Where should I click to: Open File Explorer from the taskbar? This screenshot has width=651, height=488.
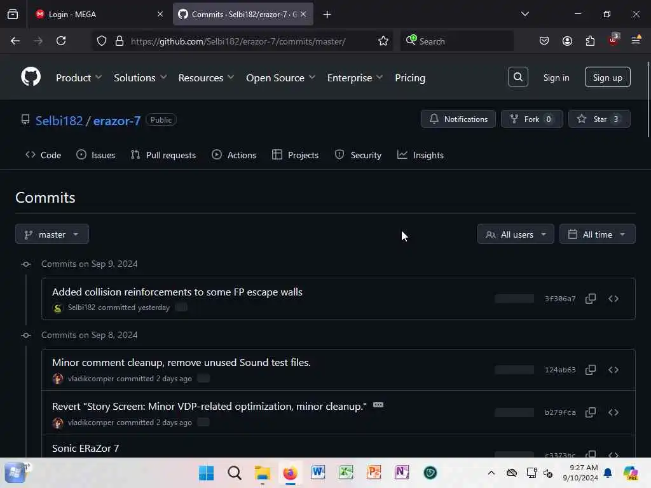[x=263, y=473]
